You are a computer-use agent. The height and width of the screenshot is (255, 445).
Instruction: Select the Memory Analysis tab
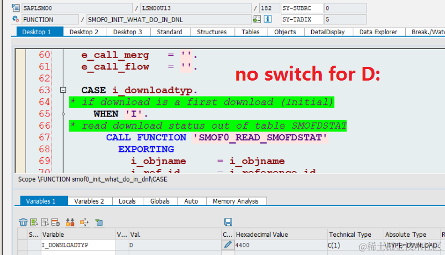(236, 201)
